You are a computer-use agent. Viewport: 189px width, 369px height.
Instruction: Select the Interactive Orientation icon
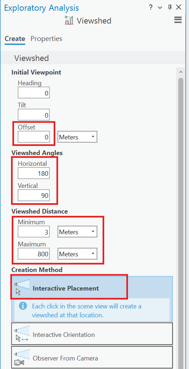(21, 334)
